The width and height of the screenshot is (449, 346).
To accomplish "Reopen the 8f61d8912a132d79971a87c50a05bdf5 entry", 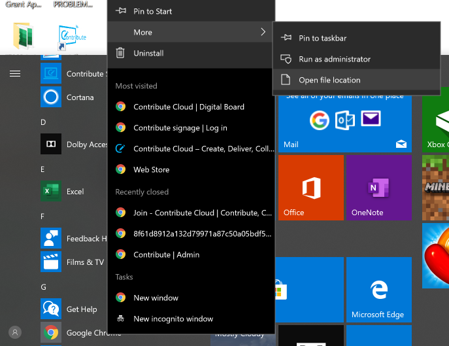I will (191, 234).
